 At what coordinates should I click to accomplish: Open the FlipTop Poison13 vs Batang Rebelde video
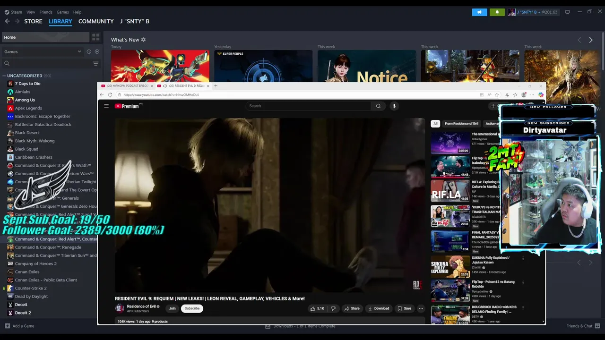[x=450, y=290]
